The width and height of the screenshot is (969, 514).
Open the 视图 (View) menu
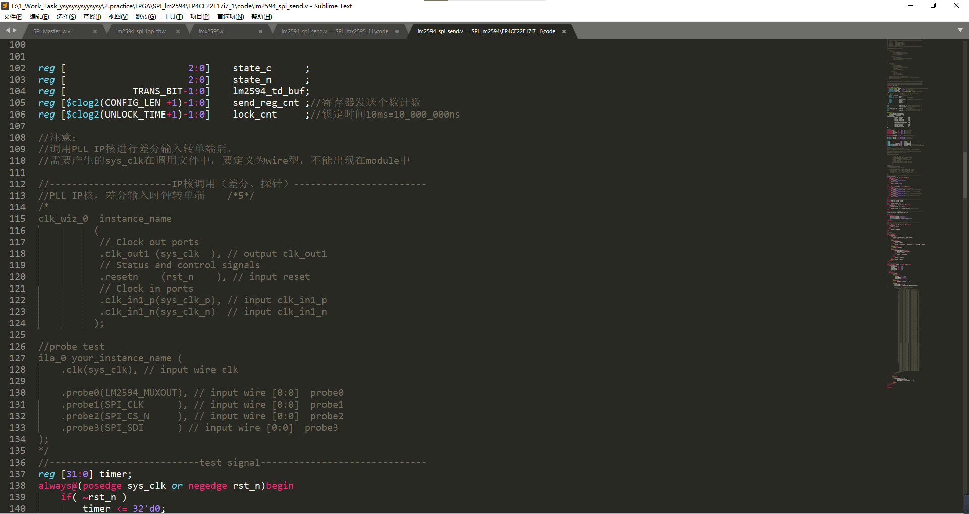tap(119, 16)
